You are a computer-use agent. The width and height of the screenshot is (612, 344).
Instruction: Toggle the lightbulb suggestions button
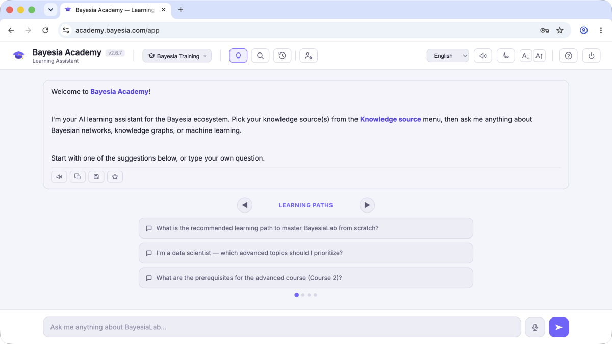coord(238,56)
